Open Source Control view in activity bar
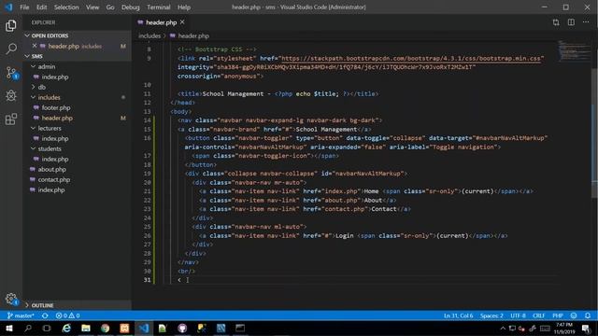 (x=11, y=73)
